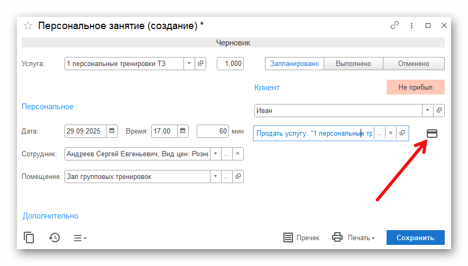Open Услуга field record
The image size is (468, 266).
(201, 64)
